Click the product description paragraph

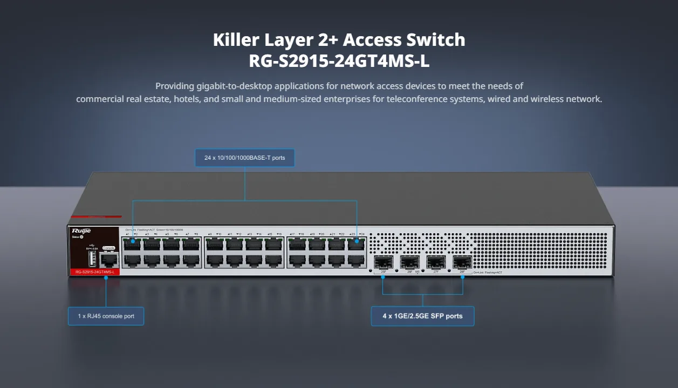click(339, 92)
